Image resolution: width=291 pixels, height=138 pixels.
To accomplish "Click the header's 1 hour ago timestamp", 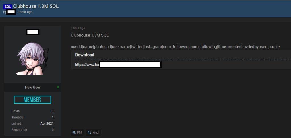I will click(25, 12).
